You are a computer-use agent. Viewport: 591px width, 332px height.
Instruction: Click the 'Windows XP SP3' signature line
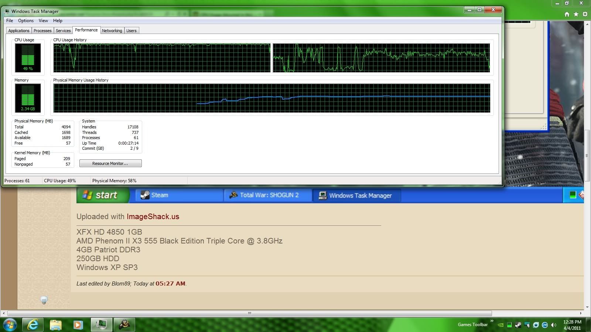107,267
